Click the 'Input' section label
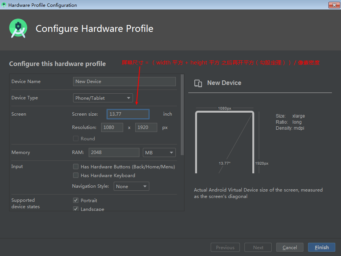The width and height of the screenshot is (341, 256). 17,166
